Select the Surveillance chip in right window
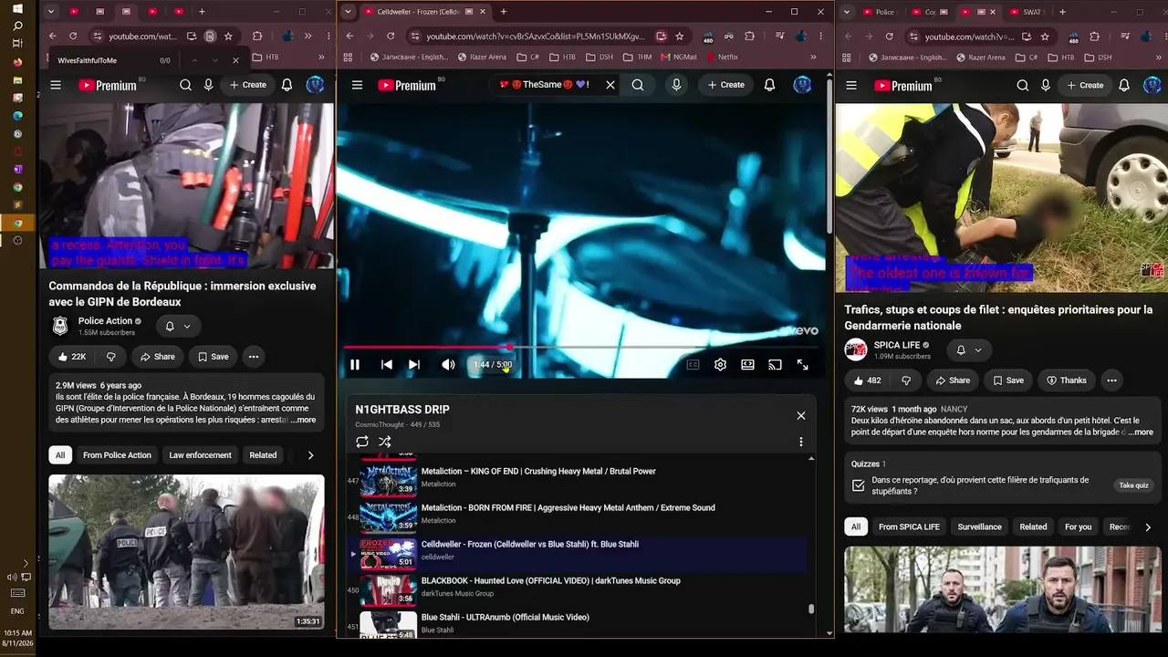The height and width of the screenshot is (657, 1168). [979, 527]
